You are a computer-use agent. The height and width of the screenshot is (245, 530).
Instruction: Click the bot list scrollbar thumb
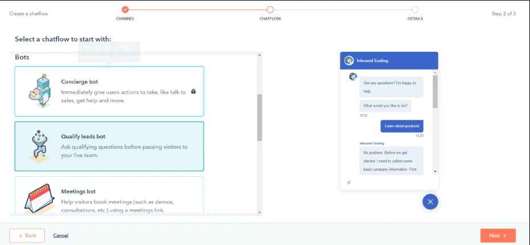point(260,118)
